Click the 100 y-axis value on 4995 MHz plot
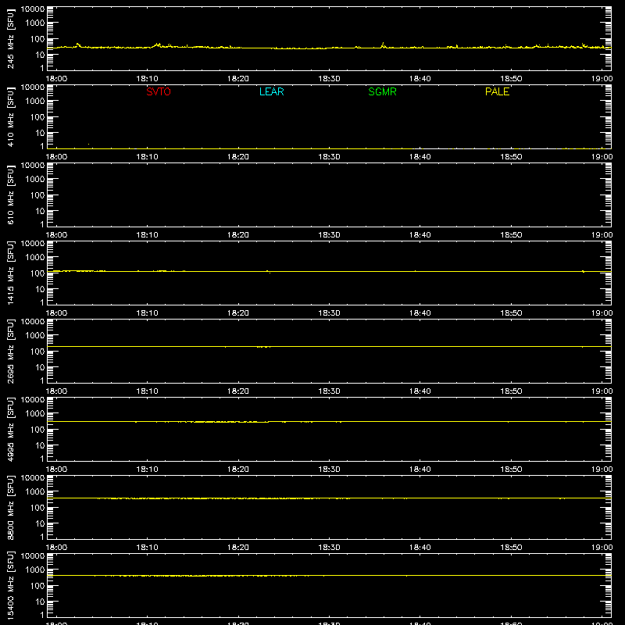Viewport: 625px width, 625px height. [x=37, y=430]
